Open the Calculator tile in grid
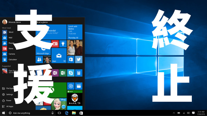 click(79, 73)
